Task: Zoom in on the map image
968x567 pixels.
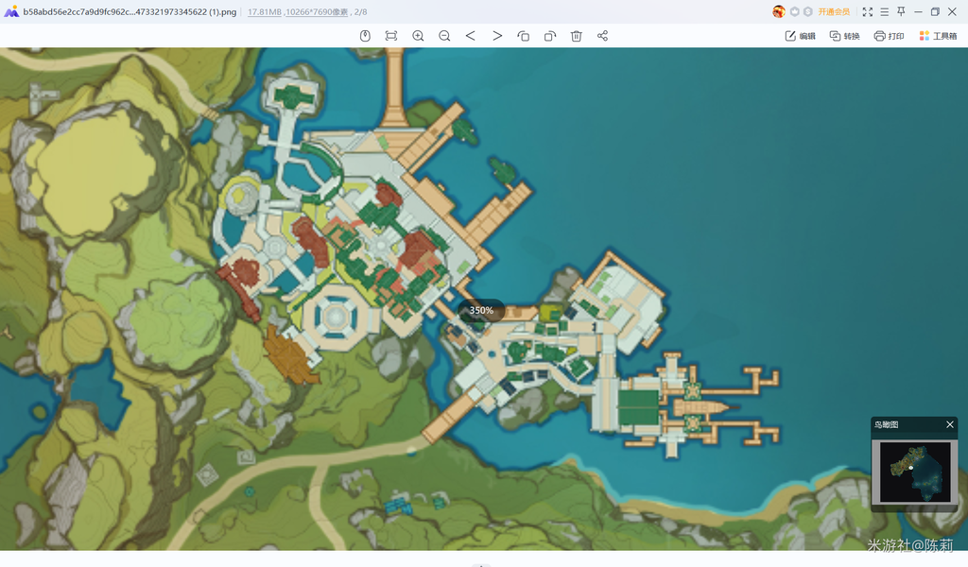Action: tap(418, 36)
